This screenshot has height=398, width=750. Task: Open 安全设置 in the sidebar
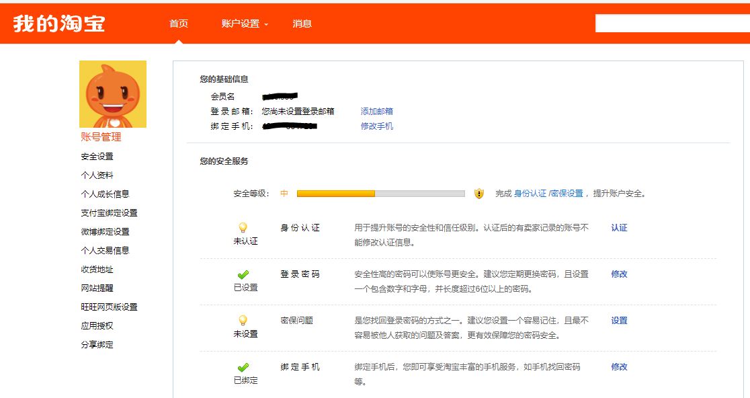(x=97, y=157)
